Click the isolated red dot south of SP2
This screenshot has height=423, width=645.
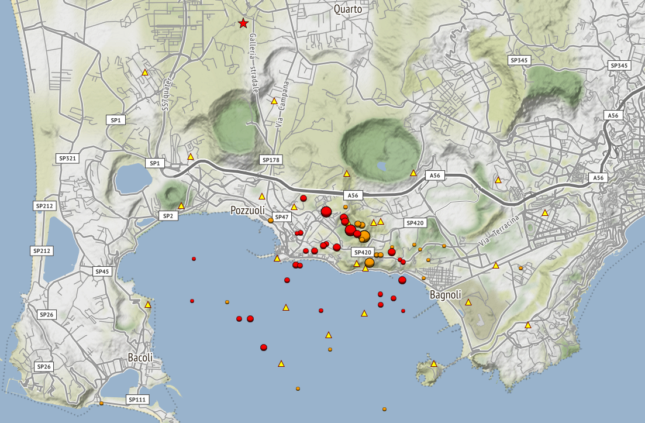(x=194, y=259)
